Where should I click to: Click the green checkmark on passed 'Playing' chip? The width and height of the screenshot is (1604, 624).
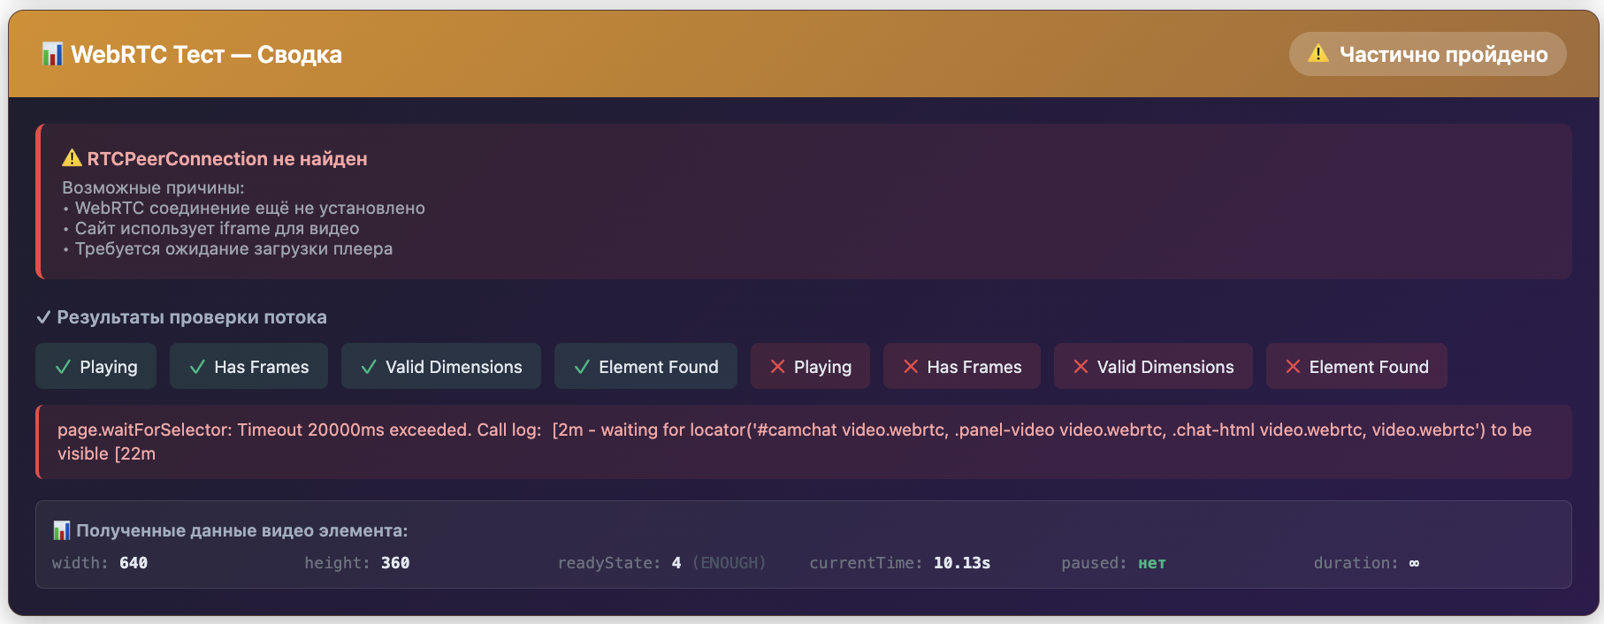[63, 367]
